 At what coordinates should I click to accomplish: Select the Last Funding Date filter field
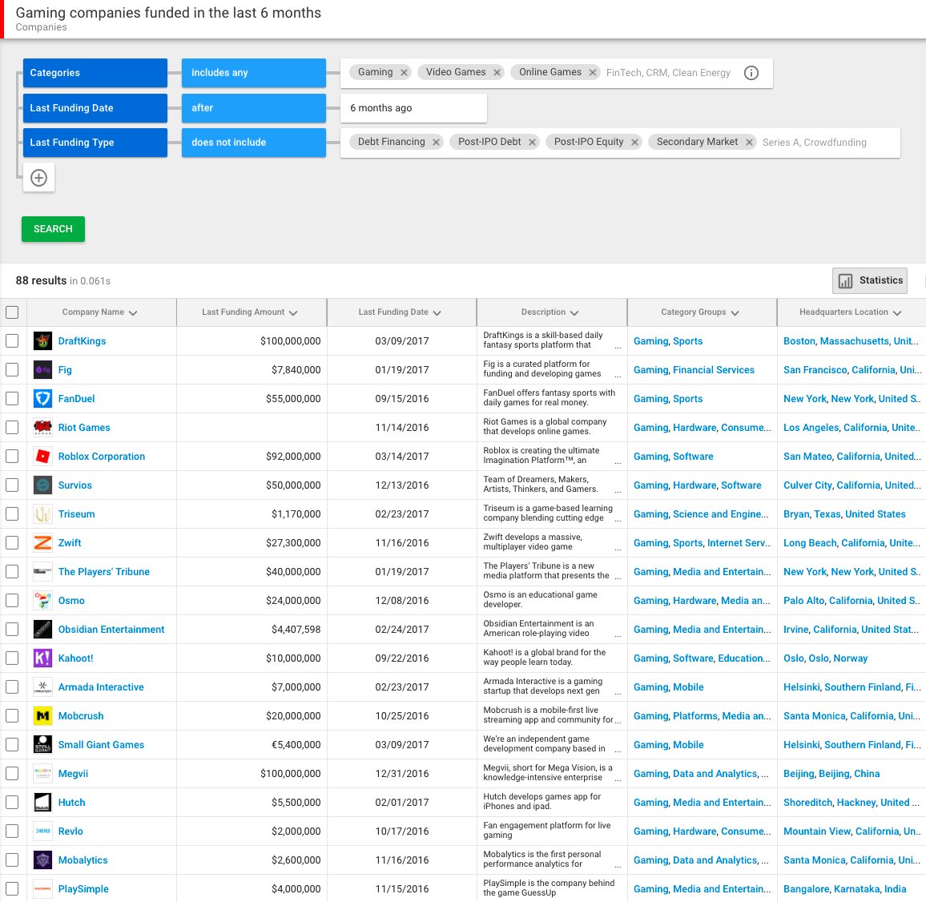tap(95, 108)
